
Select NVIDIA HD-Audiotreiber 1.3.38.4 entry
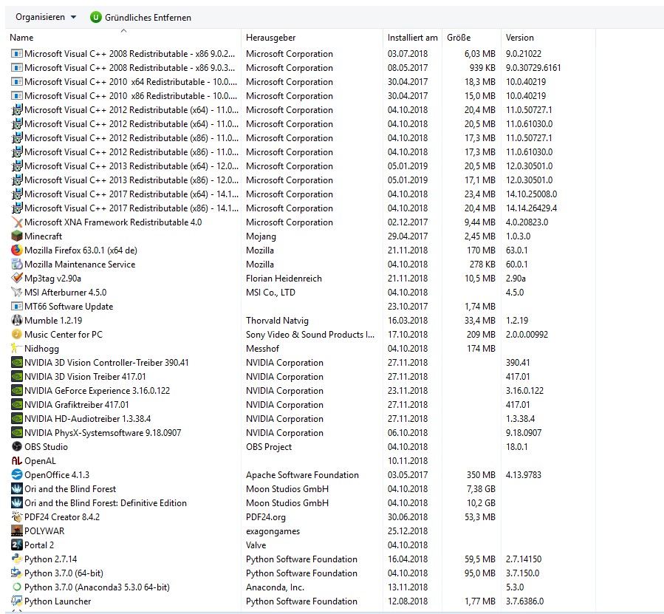pyautogui.click(x=88, y=418)
